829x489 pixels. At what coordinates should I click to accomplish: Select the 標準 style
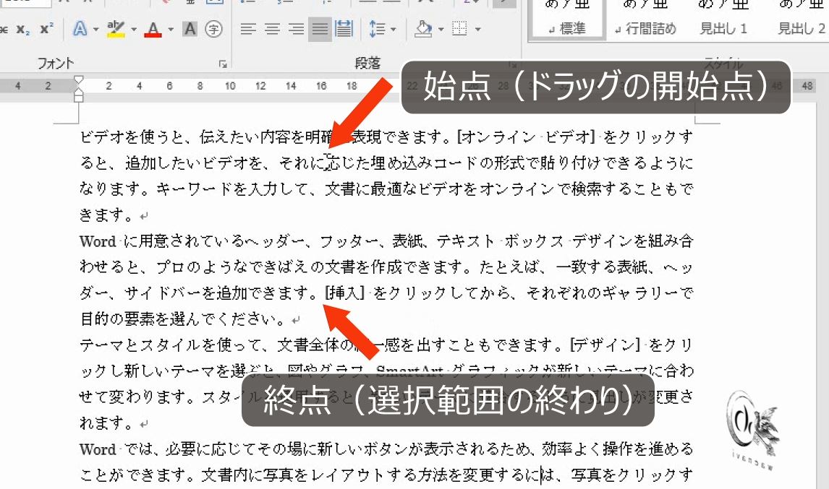566,19
